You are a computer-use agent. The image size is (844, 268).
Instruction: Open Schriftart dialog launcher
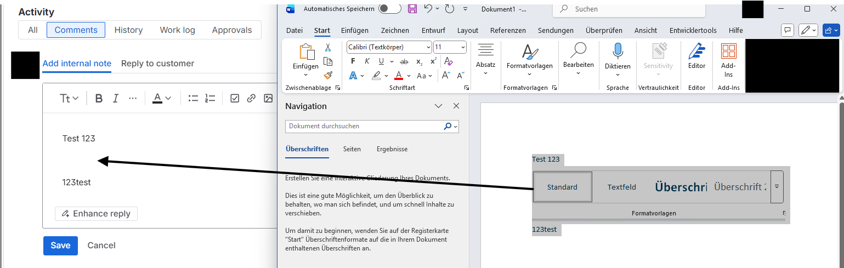point(466,88)
